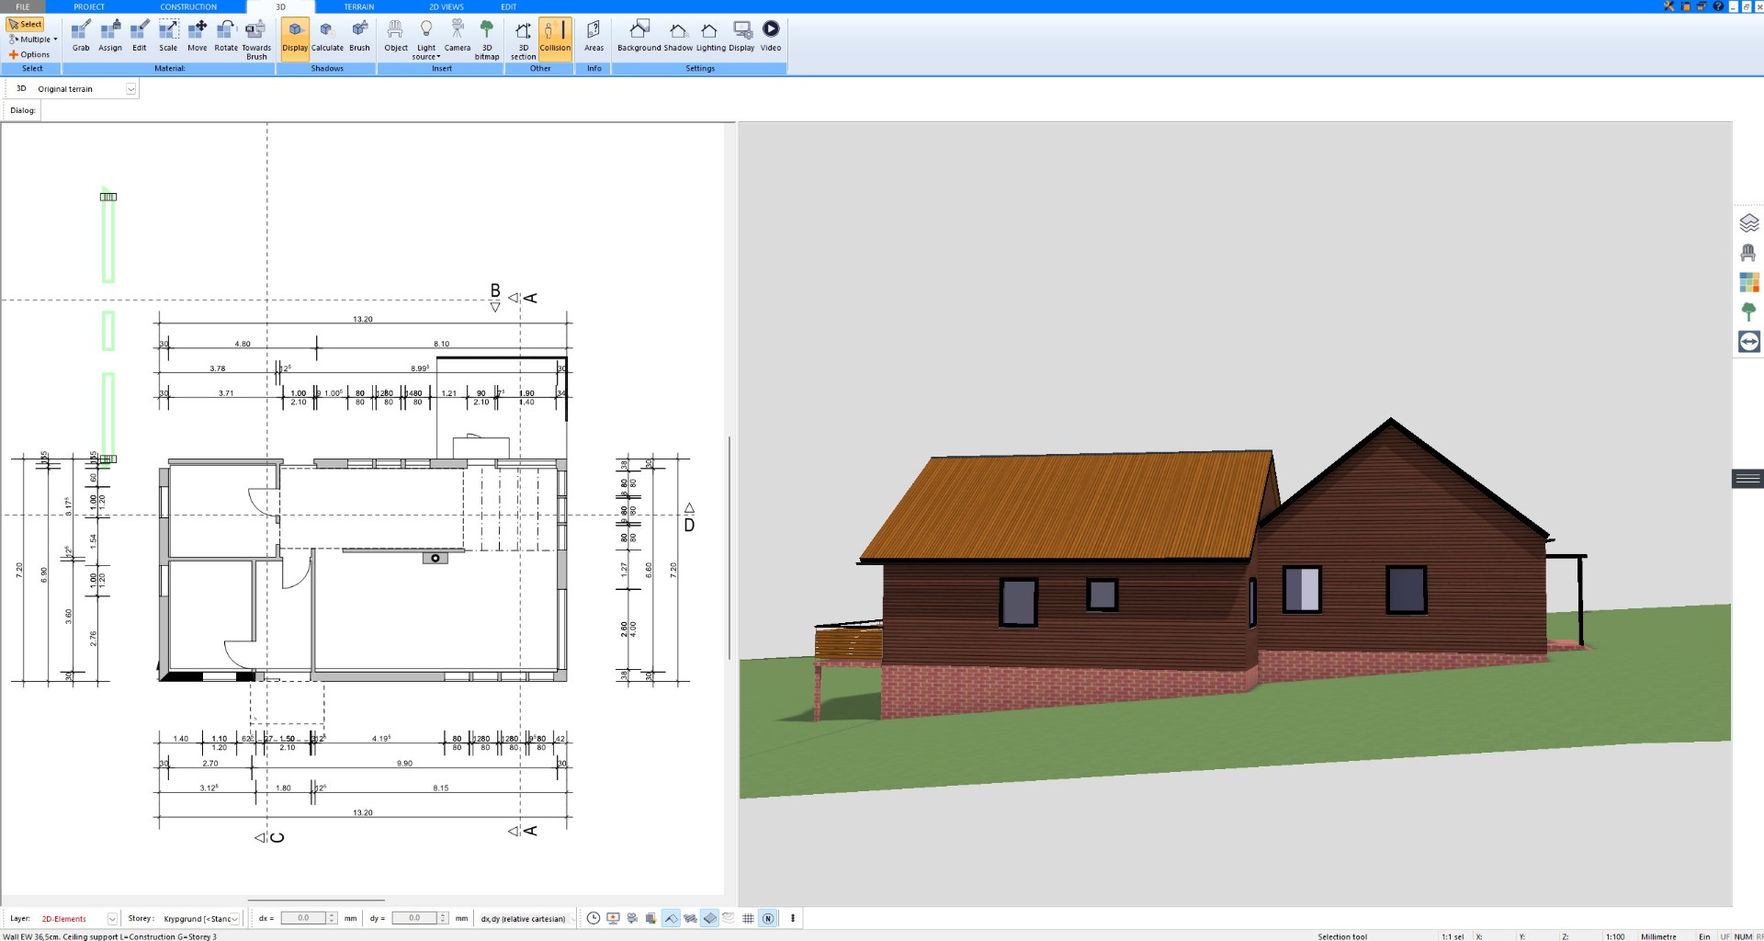Image resolution: width=1764 pixels, height=941 pixels.
Task: Open Shadow settings button
Action: tap(678, 37)
